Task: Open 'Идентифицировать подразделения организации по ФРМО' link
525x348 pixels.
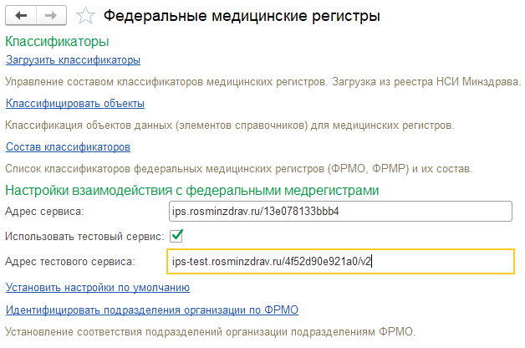Action: (152, 310)
